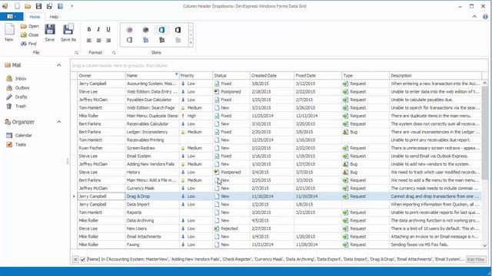Open the Drafts folder
This screenshot has height=276, width=492.
click(17, 97)
